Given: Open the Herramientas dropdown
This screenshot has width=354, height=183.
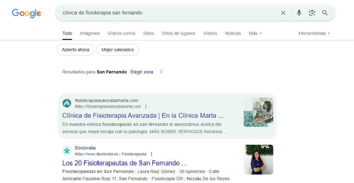Looking at the screenshot, I should [x=314, y=33].
